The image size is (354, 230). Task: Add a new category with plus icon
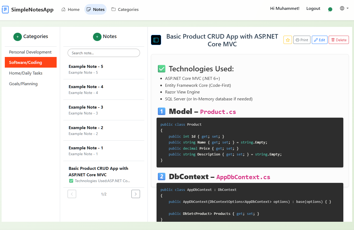(18, 37)
